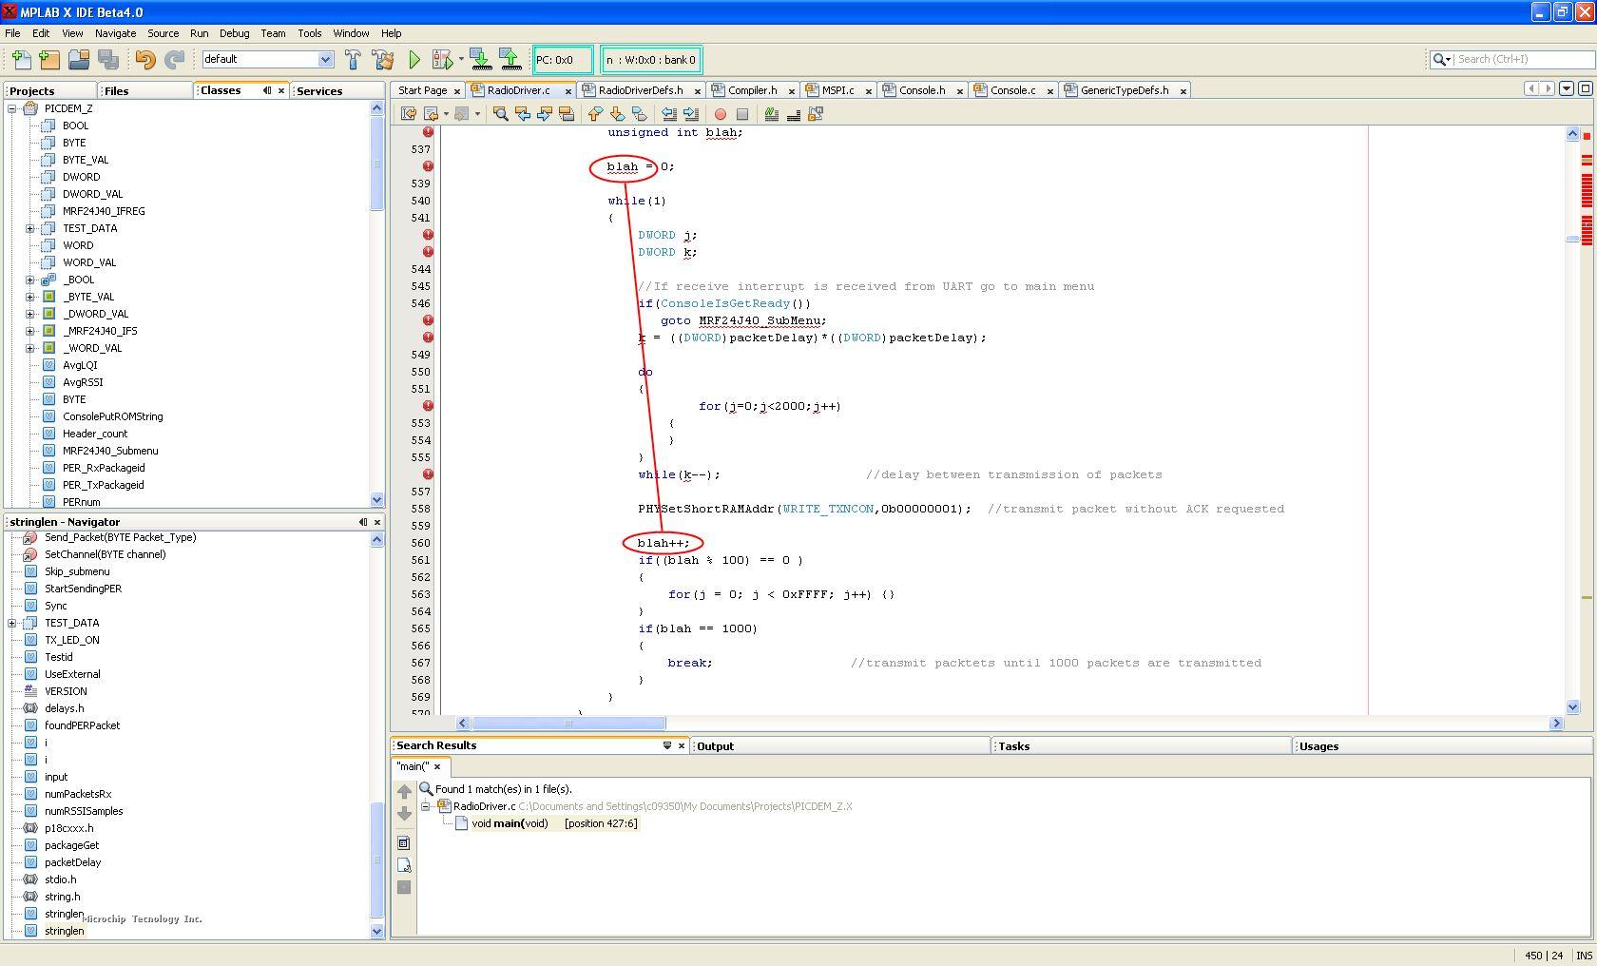Run the project with green play icon
This screenshot has height=966, width=1597.
(x=414, y=60)
